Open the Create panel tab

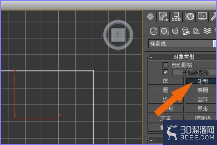150,16
